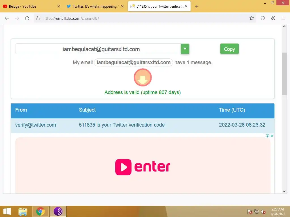Click the network tray icon
Viewport: 290px width, 217px height.
[x=257, y=212]
